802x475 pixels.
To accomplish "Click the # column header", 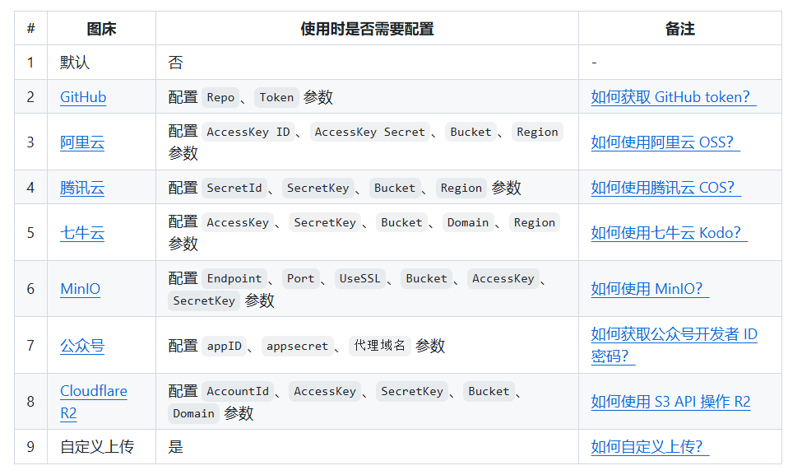I will 30,29.
